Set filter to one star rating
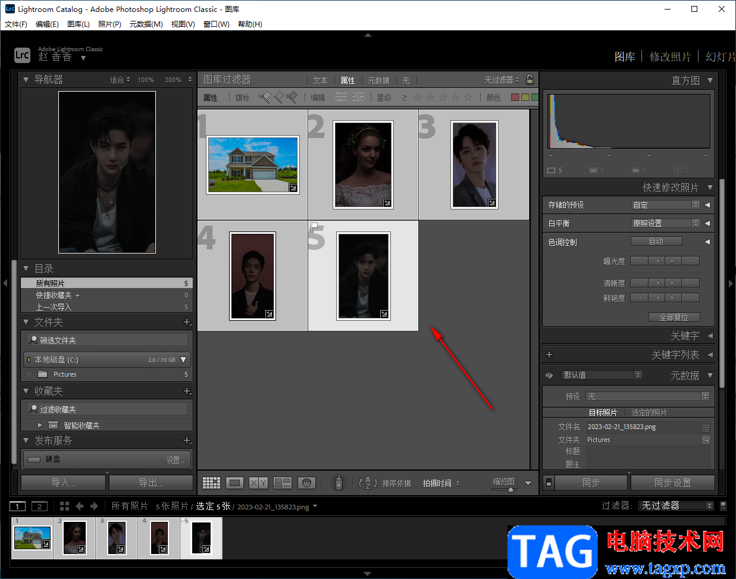 click(418, 97)
